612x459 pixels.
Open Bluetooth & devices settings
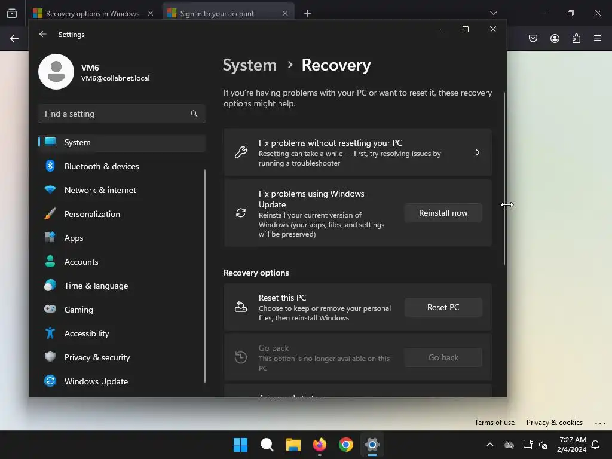coord(122,166)
